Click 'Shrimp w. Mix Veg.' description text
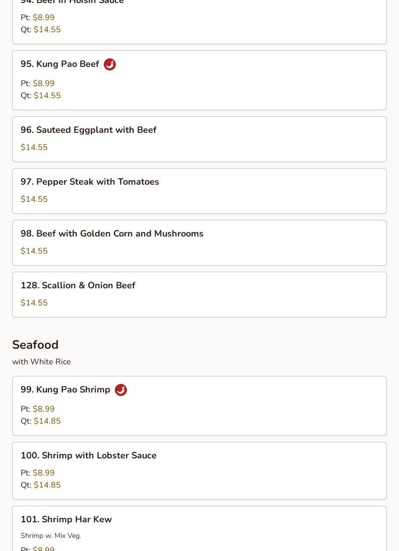399x551 pixels. click(51, 535)
